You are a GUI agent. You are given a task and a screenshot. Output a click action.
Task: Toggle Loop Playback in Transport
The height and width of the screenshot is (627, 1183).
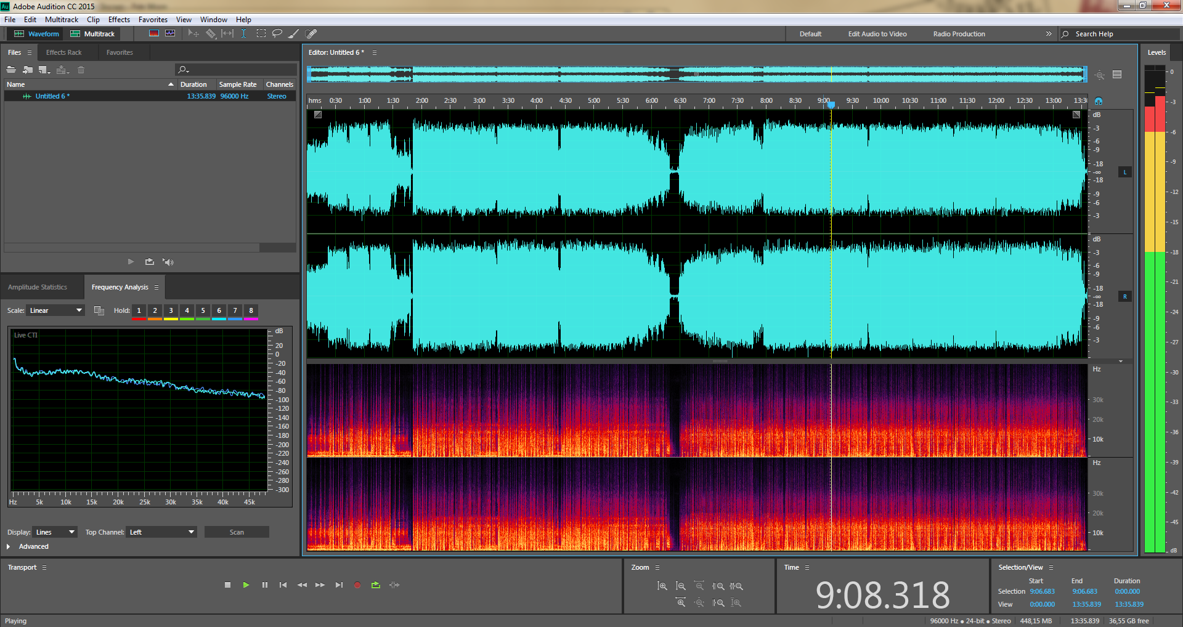pos(376,585)
